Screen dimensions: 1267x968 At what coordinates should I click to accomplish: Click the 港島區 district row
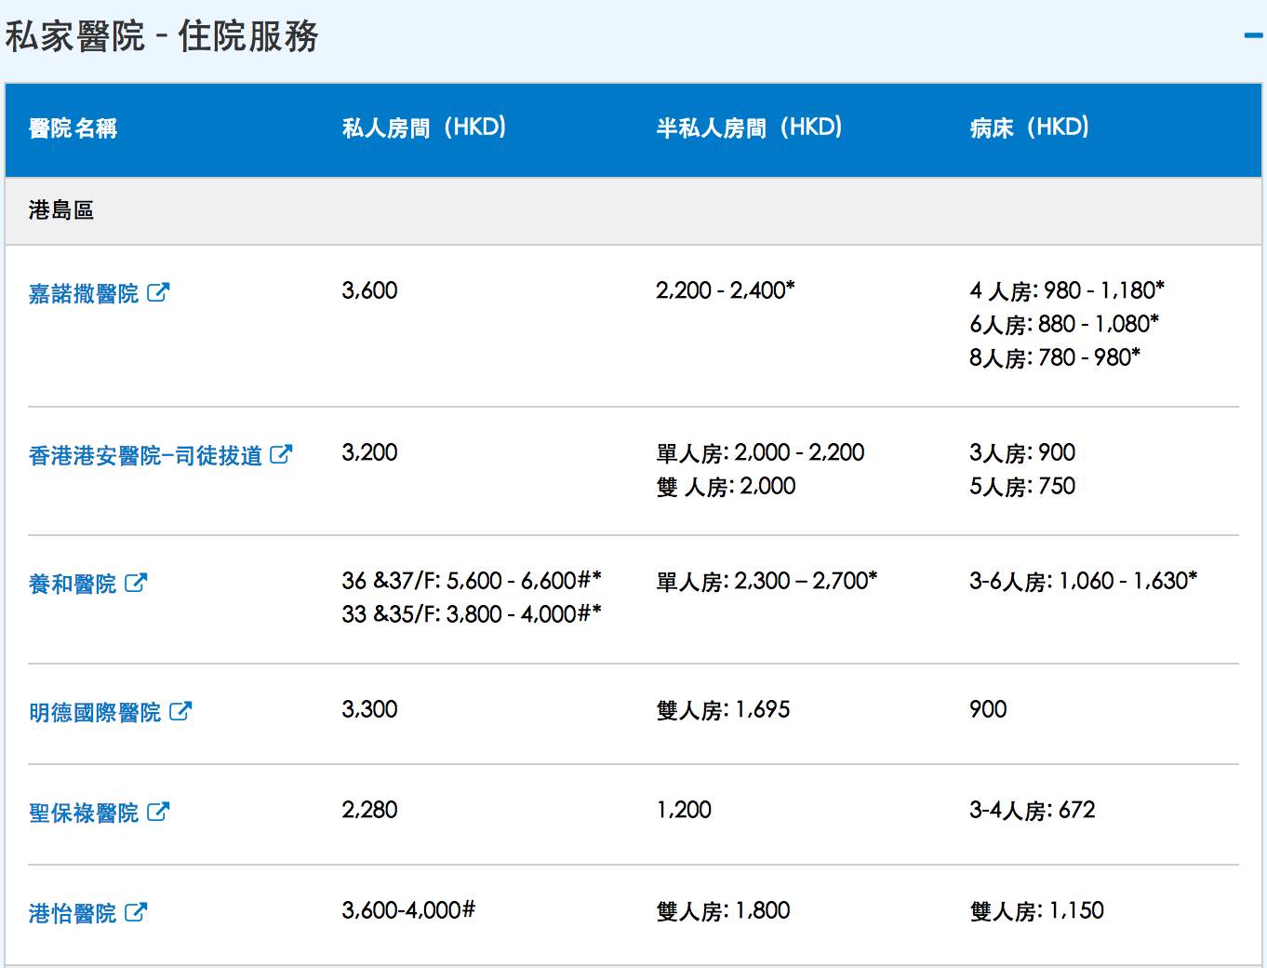tap(633, 211)
